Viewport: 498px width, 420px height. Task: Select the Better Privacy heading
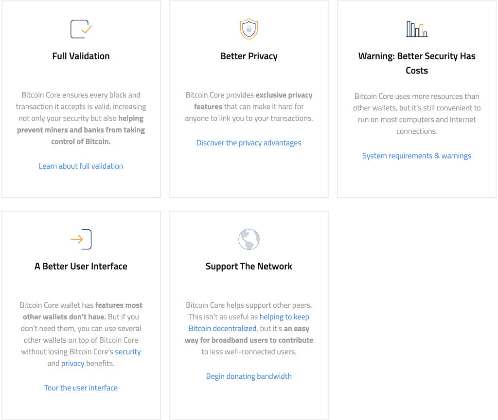(249, 56)
